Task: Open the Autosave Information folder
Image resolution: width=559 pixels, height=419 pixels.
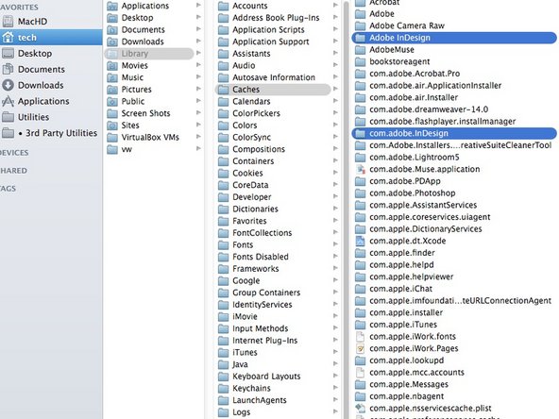Action: pos(274,77)
